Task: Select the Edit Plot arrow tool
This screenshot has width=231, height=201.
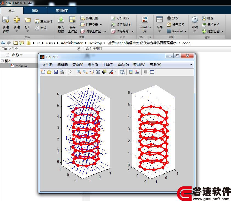Action: point(71,72)
